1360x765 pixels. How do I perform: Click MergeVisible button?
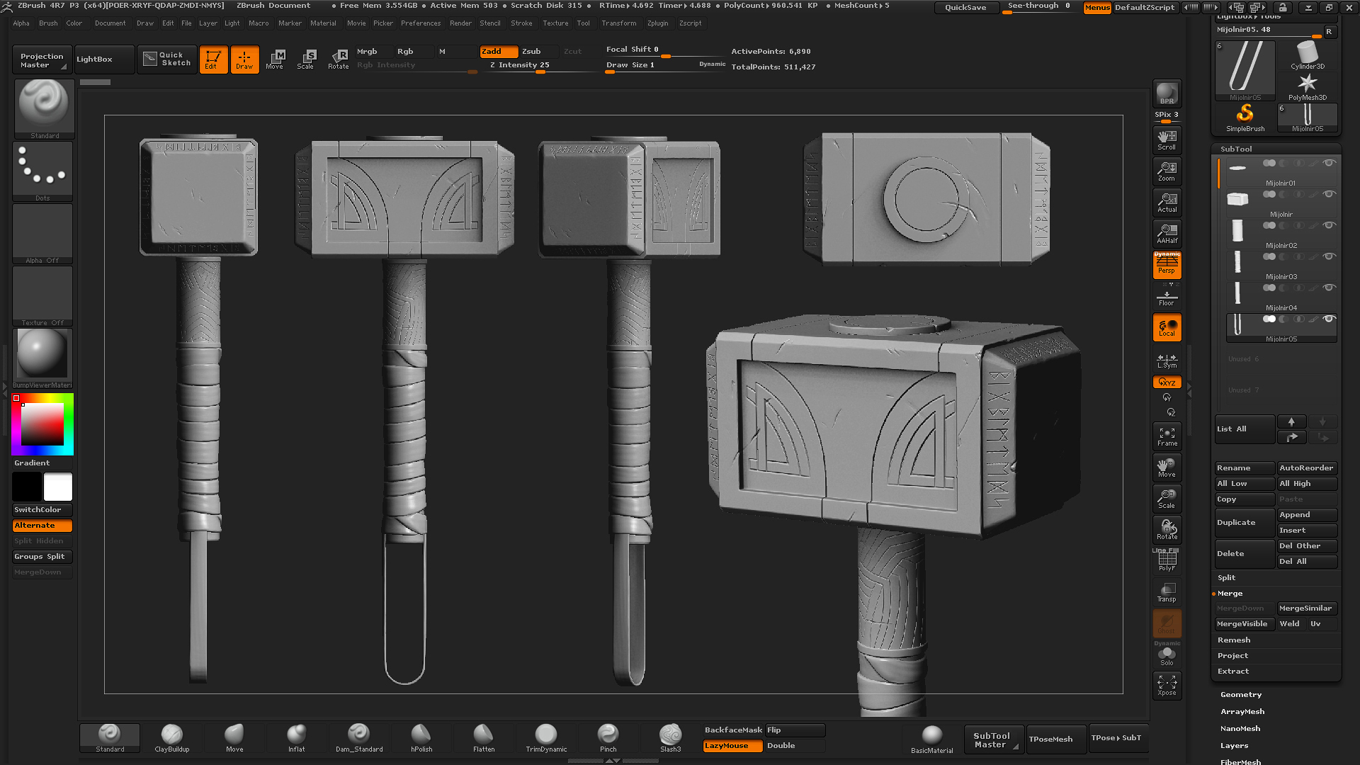(x=1245, y=624)
